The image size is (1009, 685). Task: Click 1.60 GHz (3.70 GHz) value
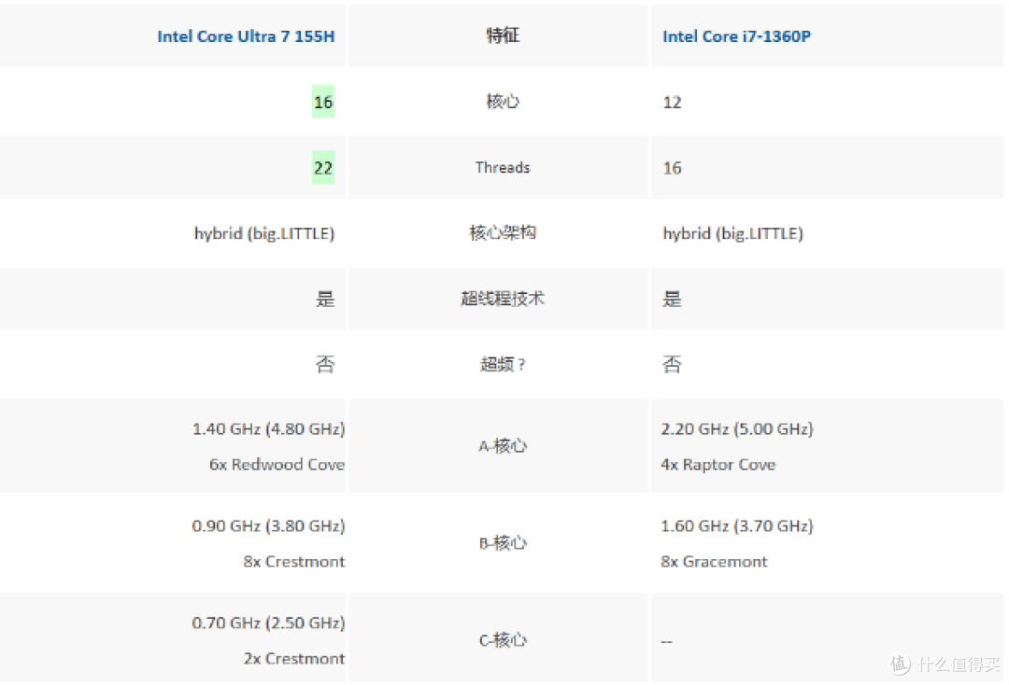coord(737,526)
